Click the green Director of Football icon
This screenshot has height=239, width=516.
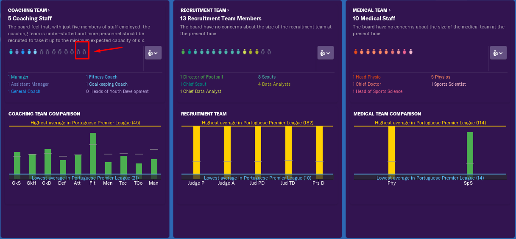183,52
